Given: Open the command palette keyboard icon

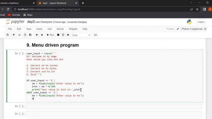Looking at the screenshot, I should pos(95,35).
